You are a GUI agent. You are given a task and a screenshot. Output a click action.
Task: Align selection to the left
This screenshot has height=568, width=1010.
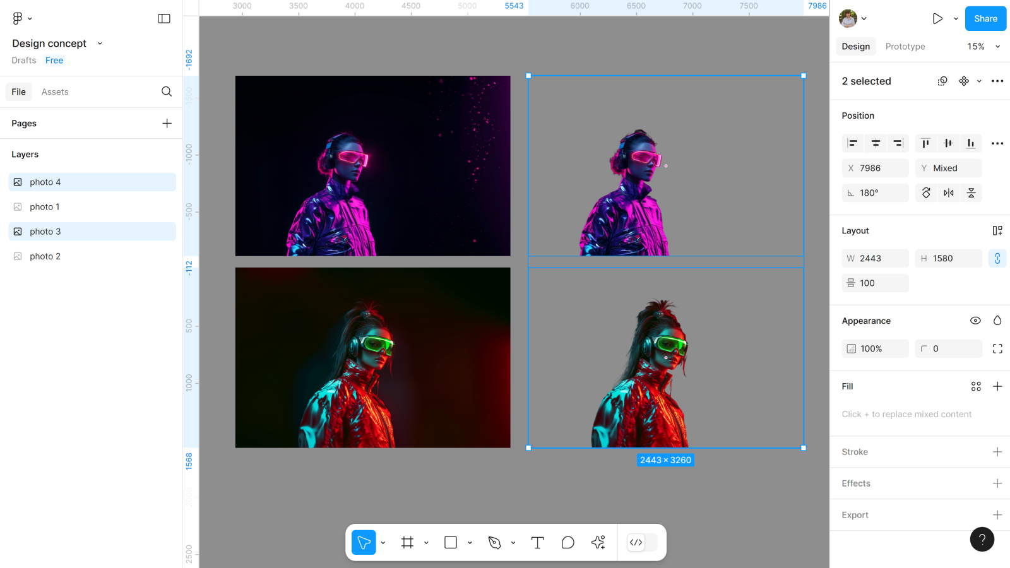pyautogui.click(x=852, y=143)
